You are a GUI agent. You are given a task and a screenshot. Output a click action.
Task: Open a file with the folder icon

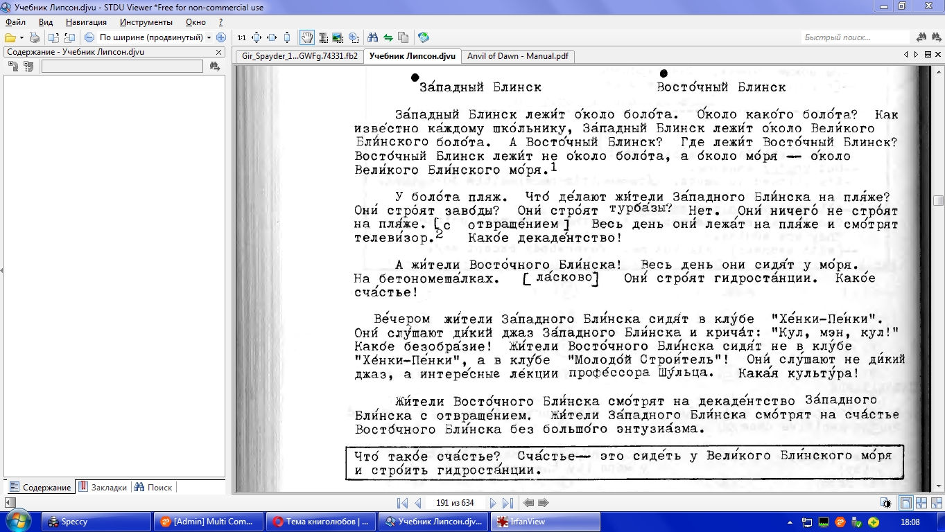point(10,37)
